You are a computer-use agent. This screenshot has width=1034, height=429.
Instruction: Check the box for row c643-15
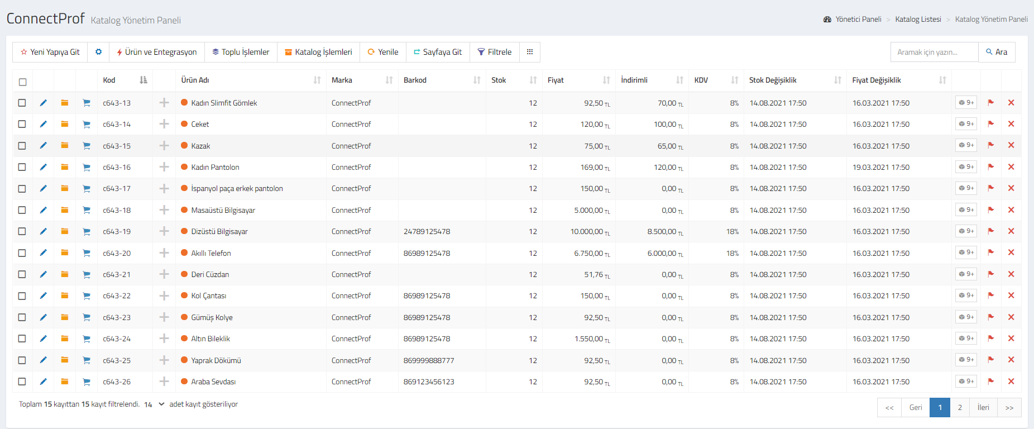[x=22, y=146]
